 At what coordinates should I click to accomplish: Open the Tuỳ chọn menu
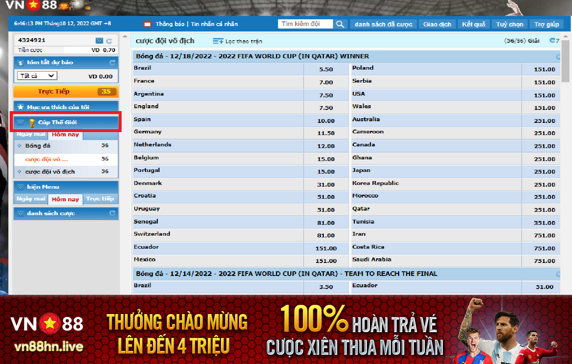[x=510, y=24]
